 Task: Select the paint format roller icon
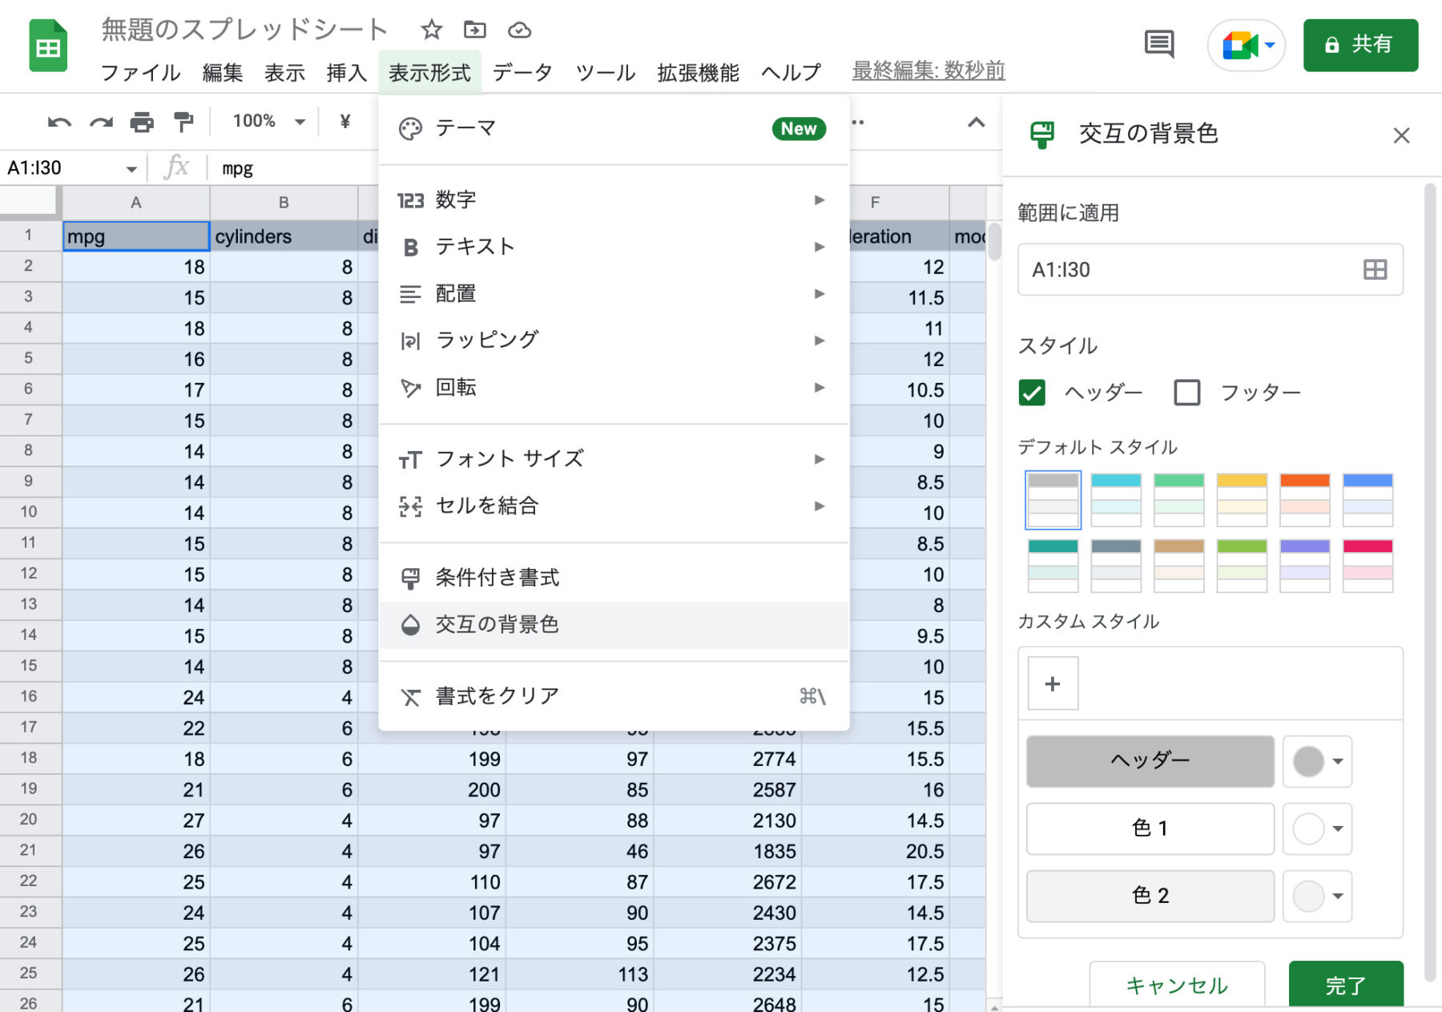coord(183,122)
